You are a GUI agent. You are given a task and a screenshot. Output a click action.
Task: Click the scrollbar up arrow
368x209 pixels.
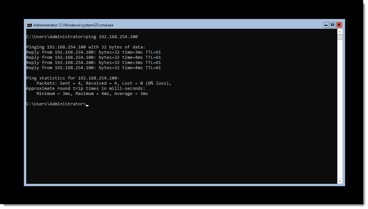pyautogui.click(x=340, y=32)
